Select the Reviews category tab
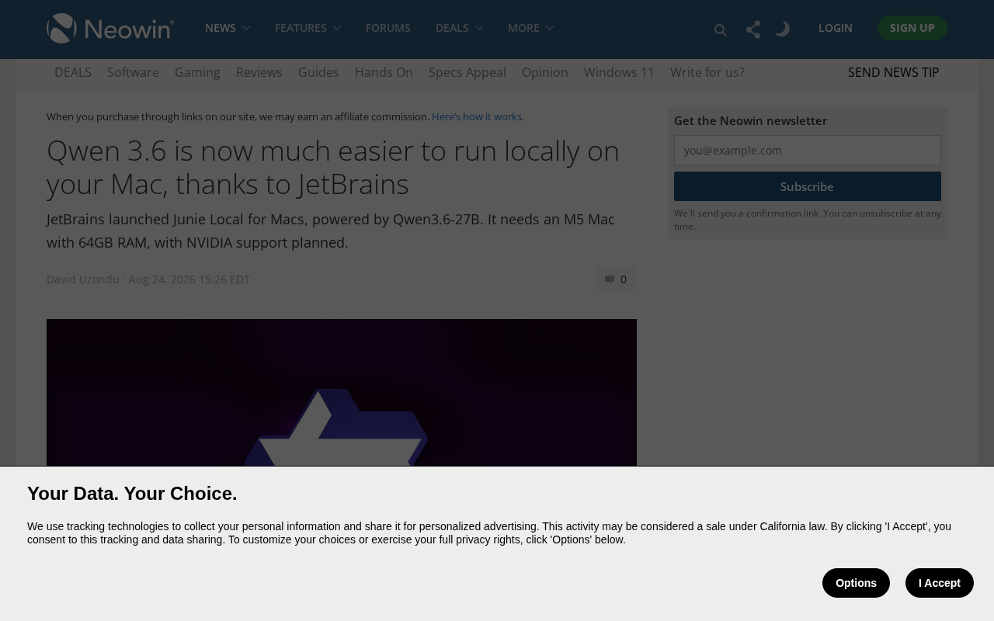Screen dimensions: 994x621 tap(259, 72)
